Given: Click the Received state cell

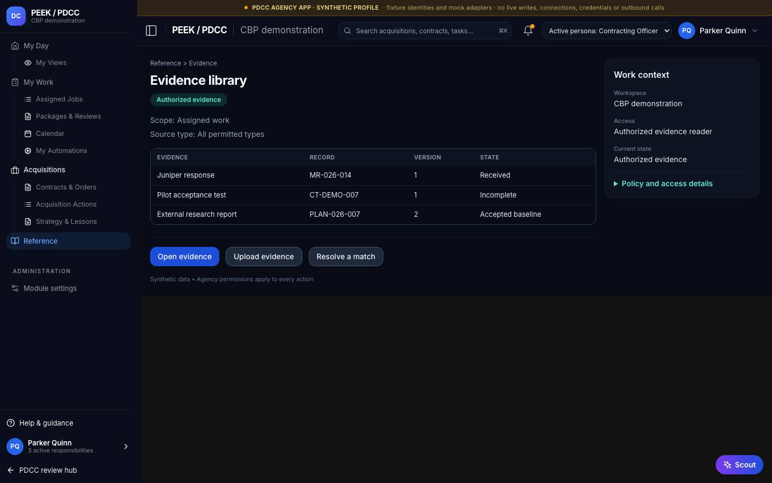Looking at the screenshot, I should pos(495,175).
